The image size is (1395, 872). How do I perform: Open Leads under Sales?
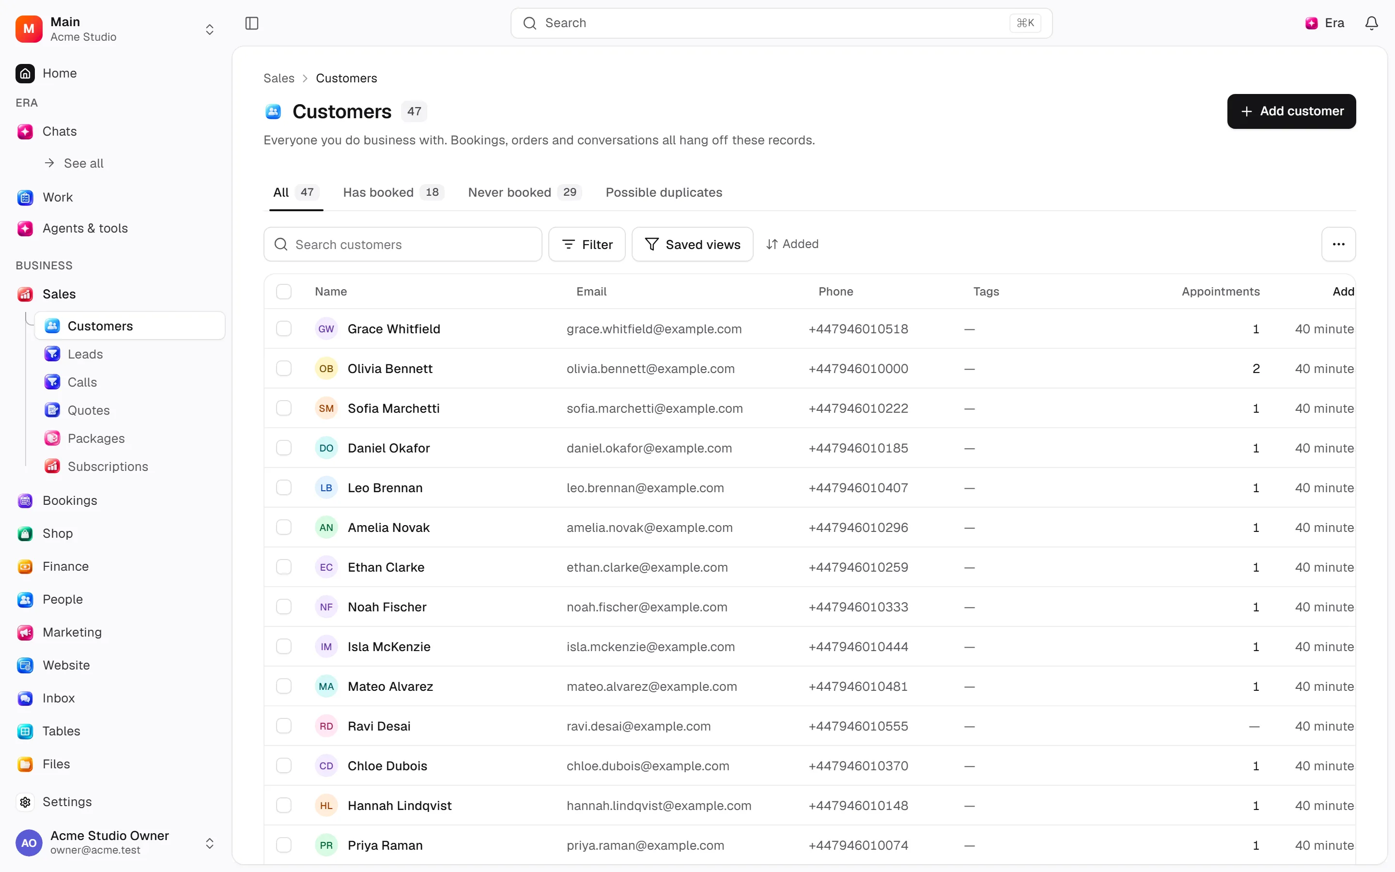[x=85, y=354]
